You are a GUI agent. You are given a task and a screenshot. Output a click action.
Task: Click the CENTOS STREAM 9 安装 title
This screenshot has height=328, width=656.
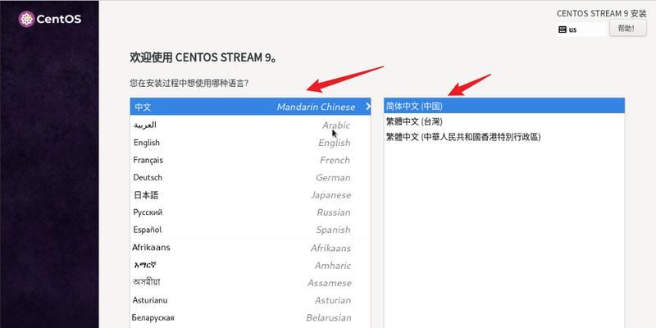pos(601,13)
